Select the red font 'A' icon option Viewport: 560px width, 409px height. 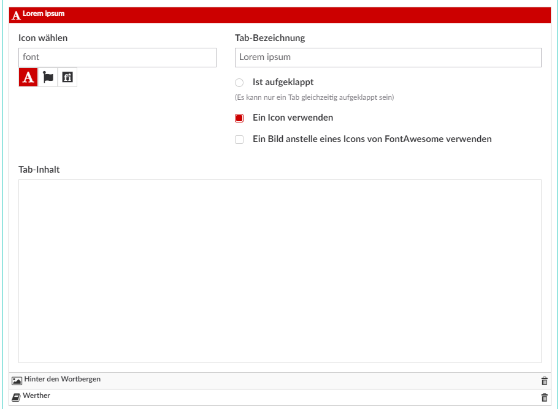28,77
